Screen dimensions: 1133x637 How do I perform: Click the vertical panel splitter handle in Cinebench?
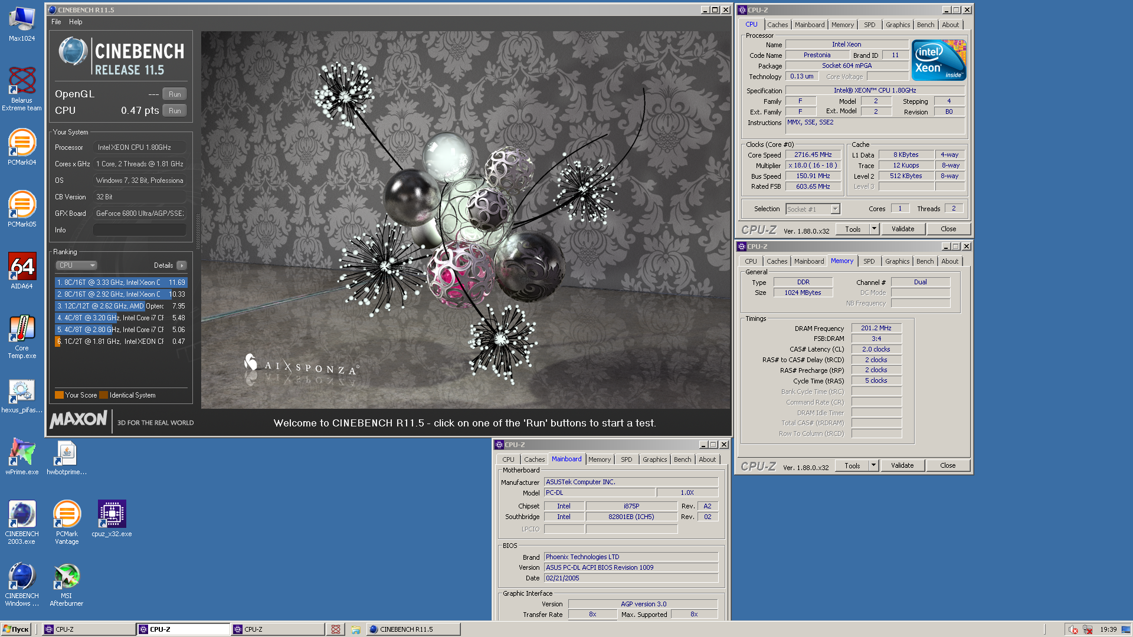198,230
